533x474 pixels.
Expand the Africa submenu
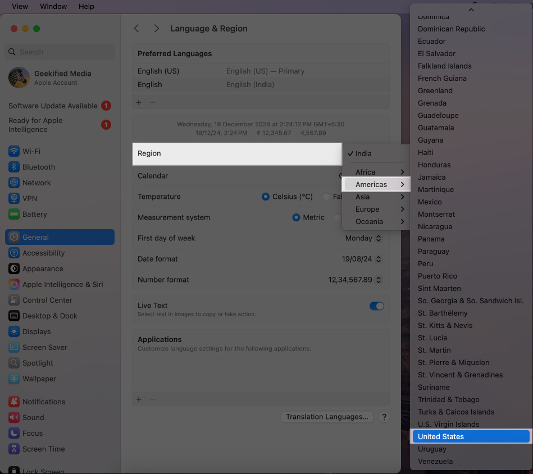pyautogui.click(x=376, y=172)
